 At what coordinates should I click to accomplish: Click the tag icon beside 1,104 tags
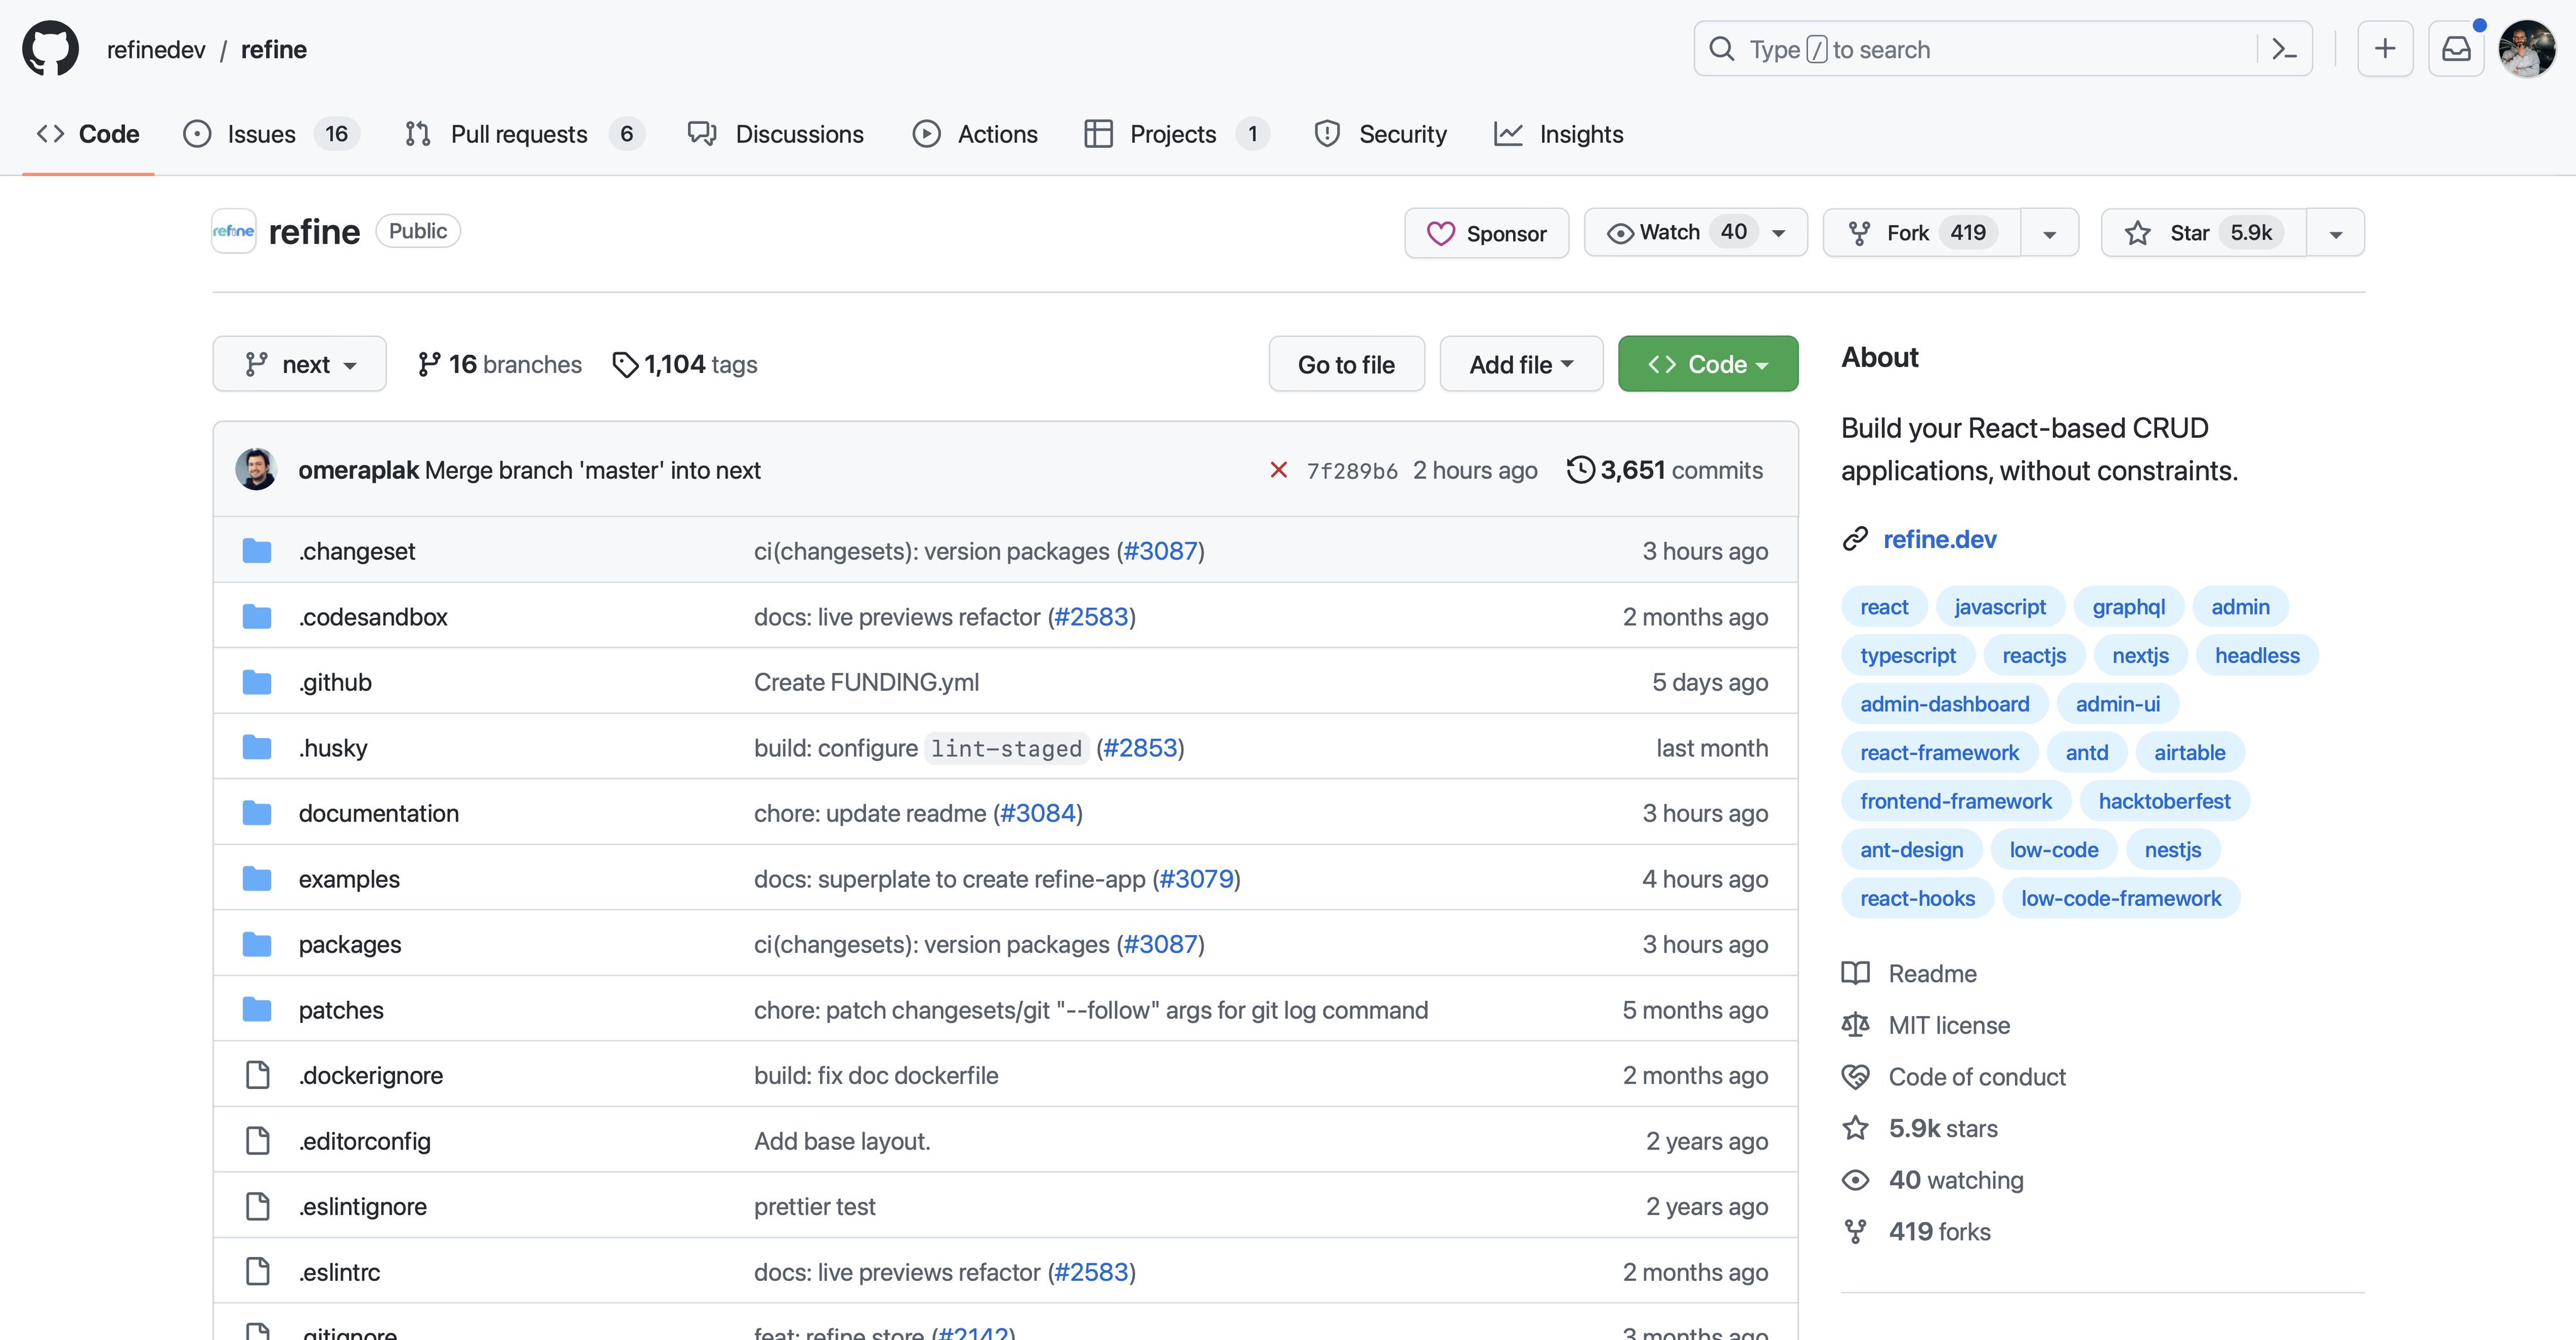(x=625, y=365)
